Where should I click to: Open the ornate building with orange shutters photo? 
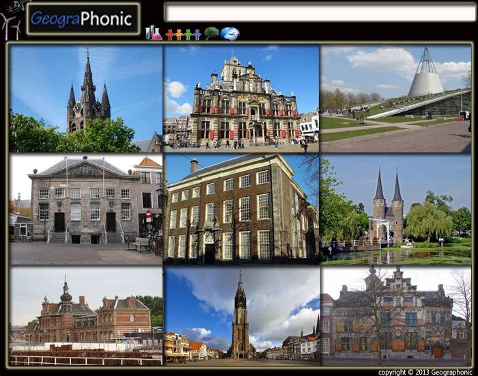click(396, 317)
